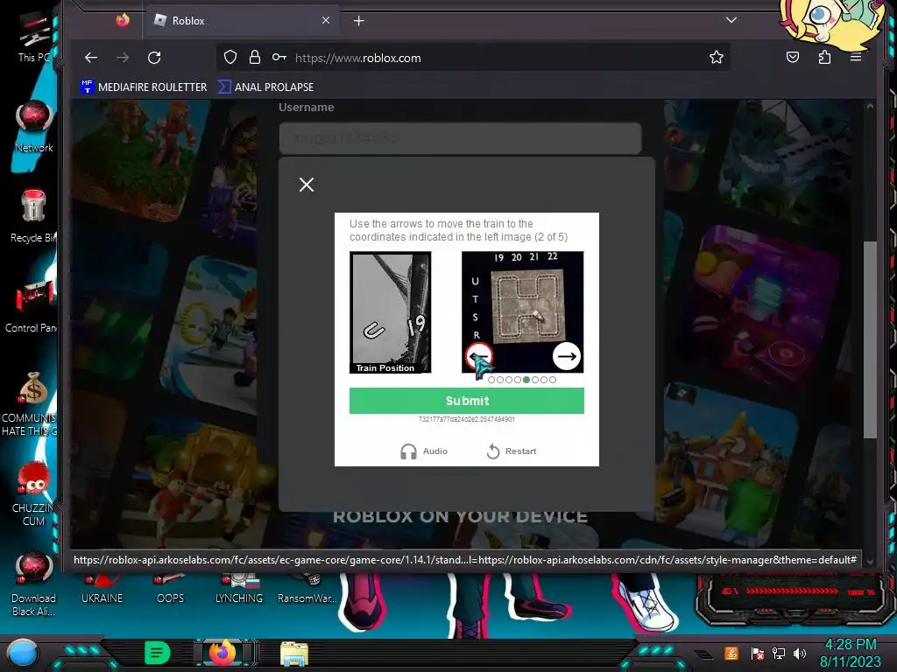Open the Pocket save icon

tap(792, 57)
